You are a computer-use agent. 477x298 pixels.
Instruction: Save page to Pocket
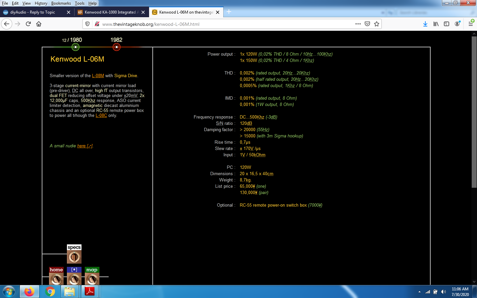[x=367, y=24]
